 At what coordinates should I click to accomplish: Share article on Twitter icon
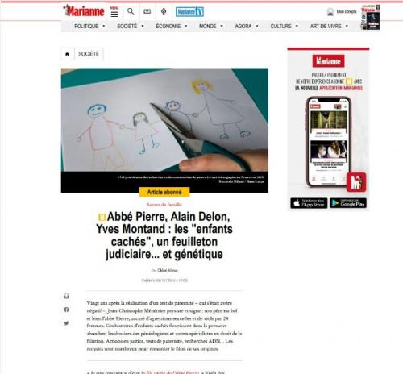(x=67, y=323)
